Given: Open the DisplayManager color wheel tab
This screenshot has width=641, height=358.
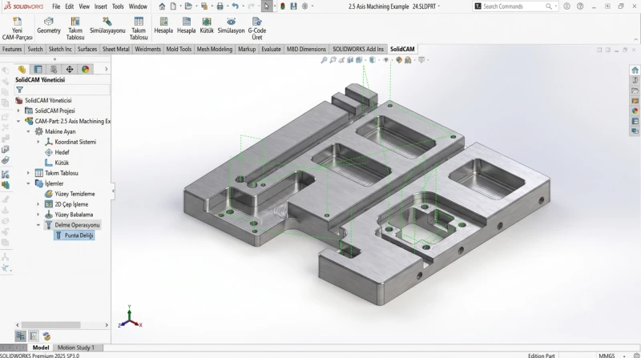Looking at the screenshot, I should [x=85, y=69].
